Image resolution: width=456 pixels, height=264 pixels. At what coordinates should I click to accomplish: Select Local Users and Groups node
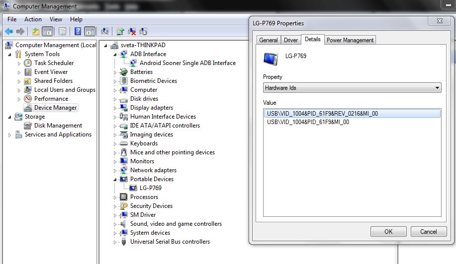point(65,90)
